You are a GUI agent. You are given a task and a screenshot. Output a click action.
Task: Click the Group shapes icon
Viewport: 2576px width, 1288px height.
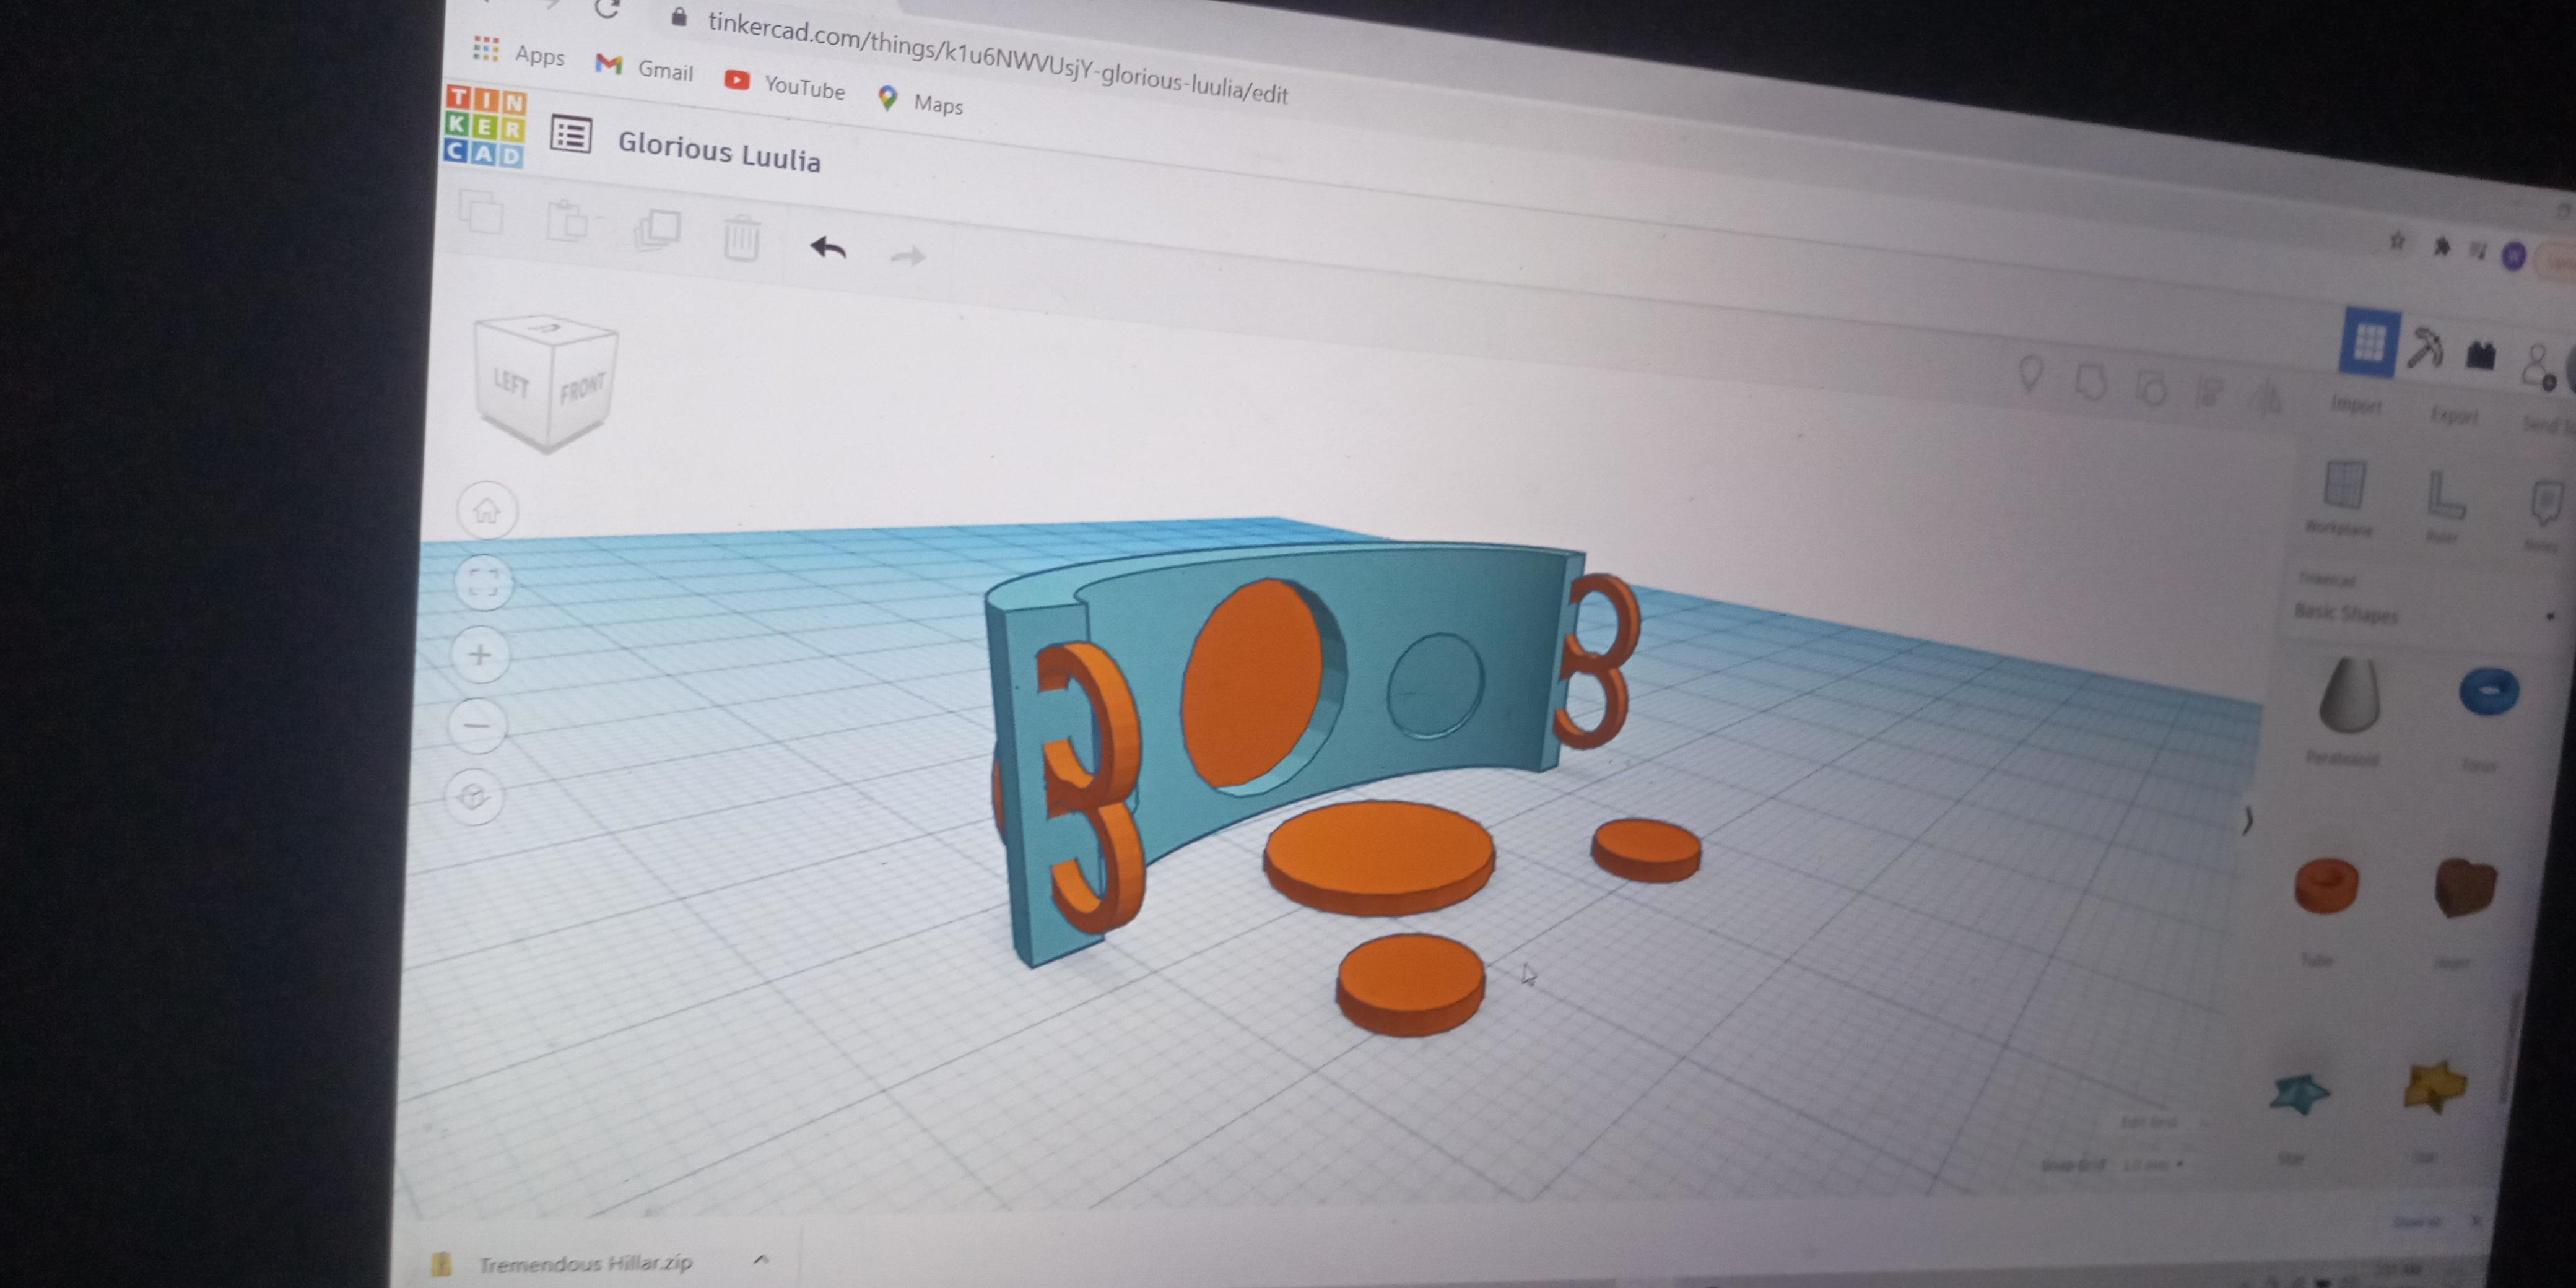[x=2090, y=381]
